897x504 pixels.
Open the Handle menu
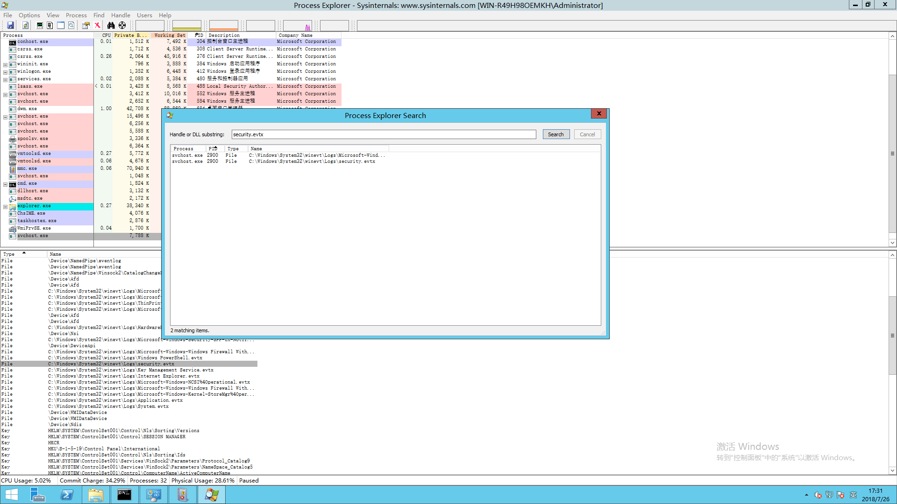(121, 15)
